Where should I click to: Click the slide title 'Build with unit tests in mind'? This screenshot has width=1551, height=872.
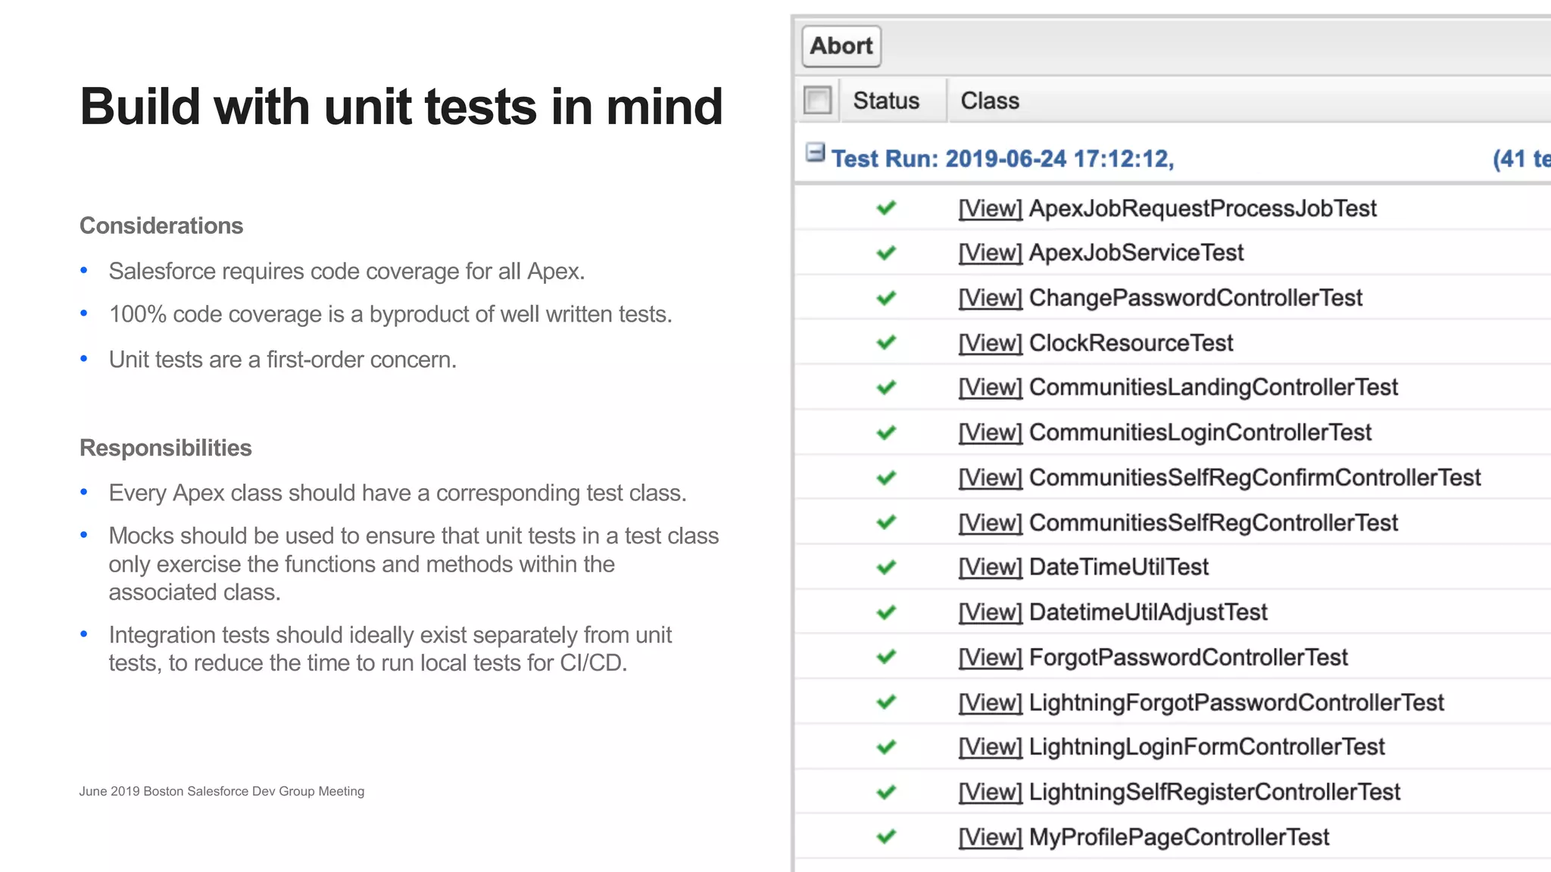pos(401,106)
